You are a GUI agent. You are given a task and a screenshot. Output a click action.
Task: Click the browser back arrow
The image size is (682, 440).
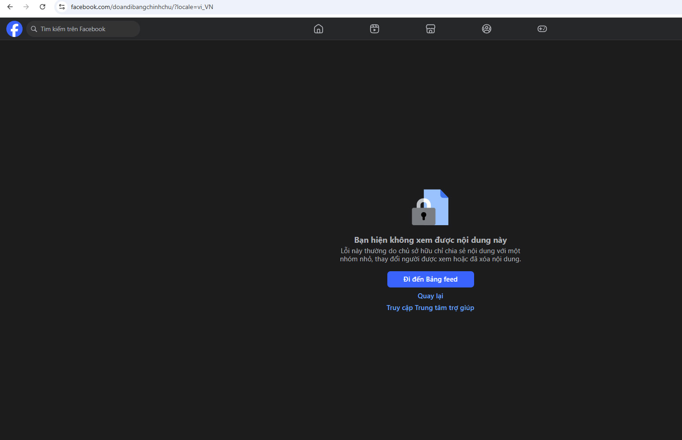(x=10, y=7)
